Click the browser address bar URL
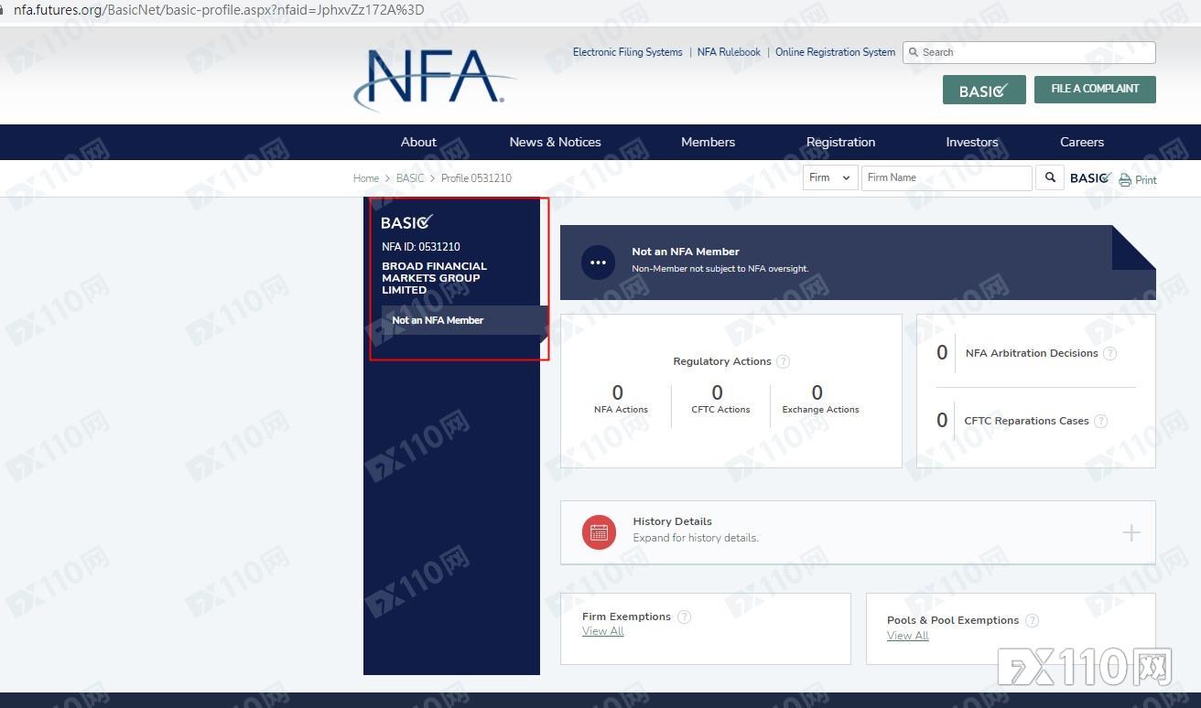 tap(219, 10)
